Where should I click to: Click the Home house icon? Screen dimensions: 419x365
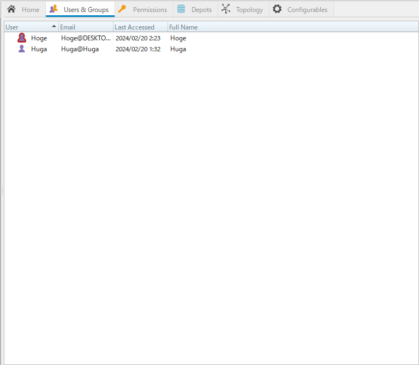pos(11,9)
